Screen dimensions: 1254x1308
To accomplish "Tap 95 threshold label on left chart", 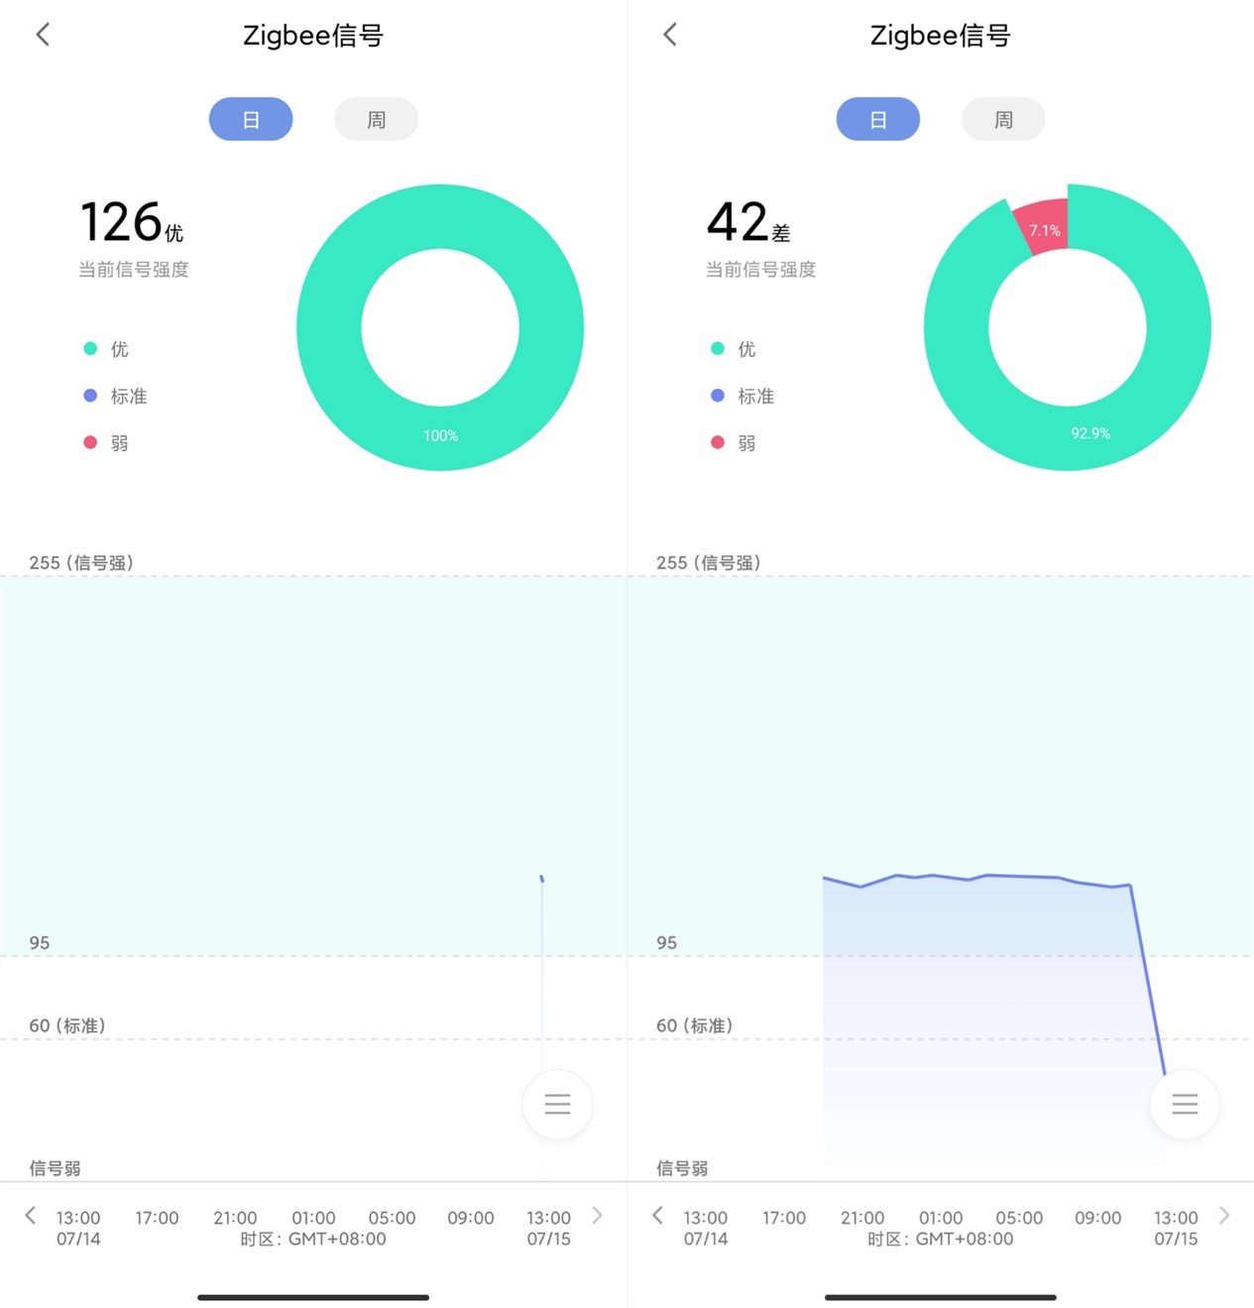I will tap(40, 943).
